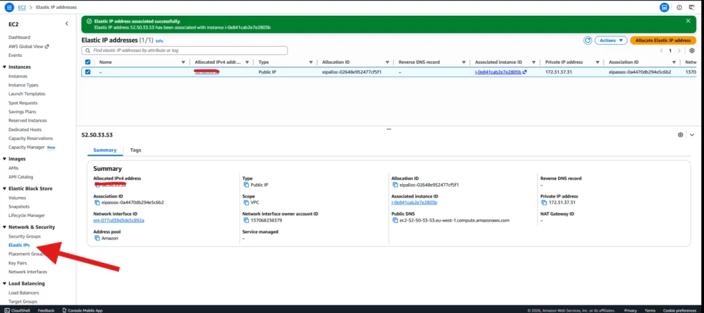This screenshot has width=704, height=313.
Task: Open Cookie preferences in footer
Action: [679, 310]
